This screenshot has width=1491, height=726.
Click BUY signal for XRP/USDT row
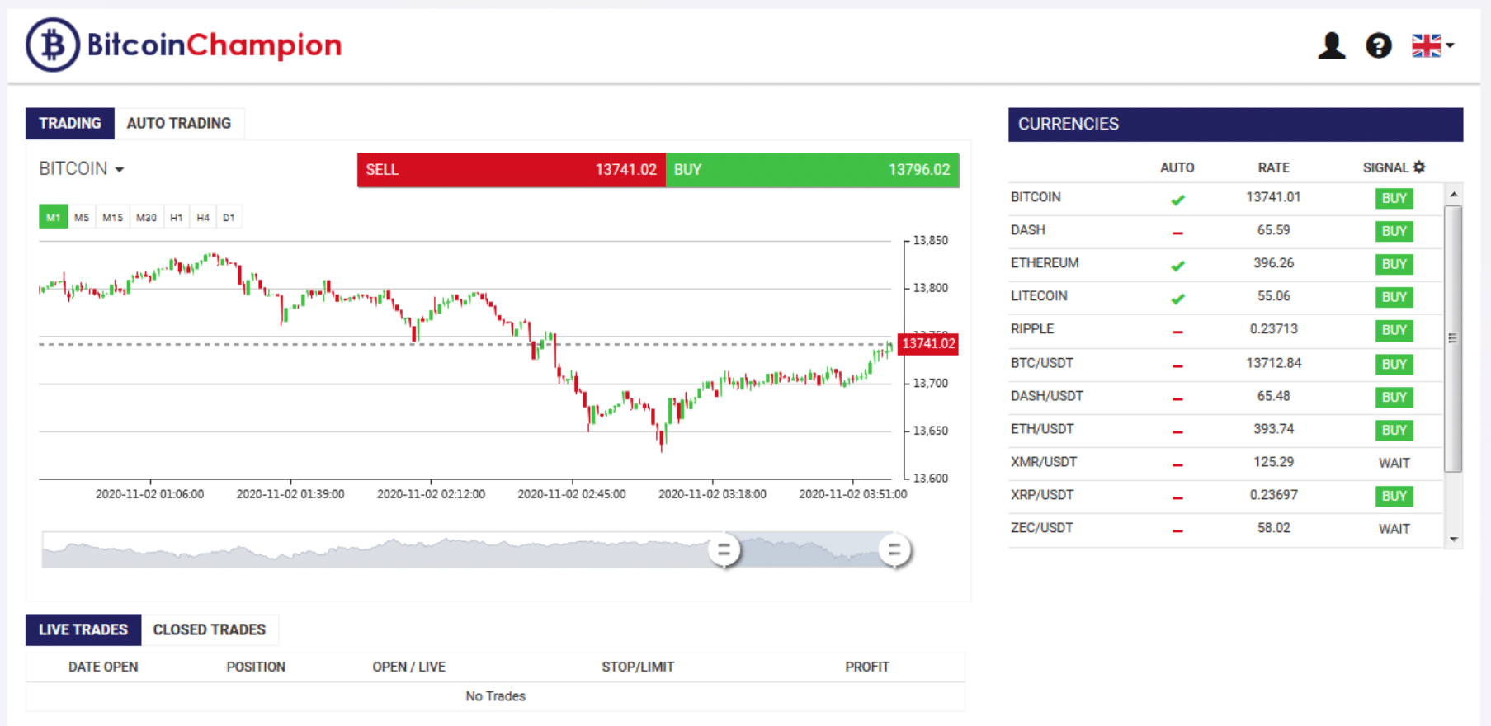pyautogui.click(x=1394, y=496)
